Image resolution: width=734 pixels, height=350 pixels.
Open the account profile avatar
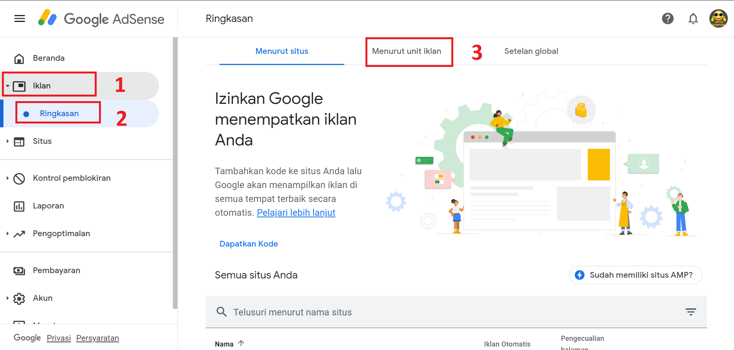[718, 18]
